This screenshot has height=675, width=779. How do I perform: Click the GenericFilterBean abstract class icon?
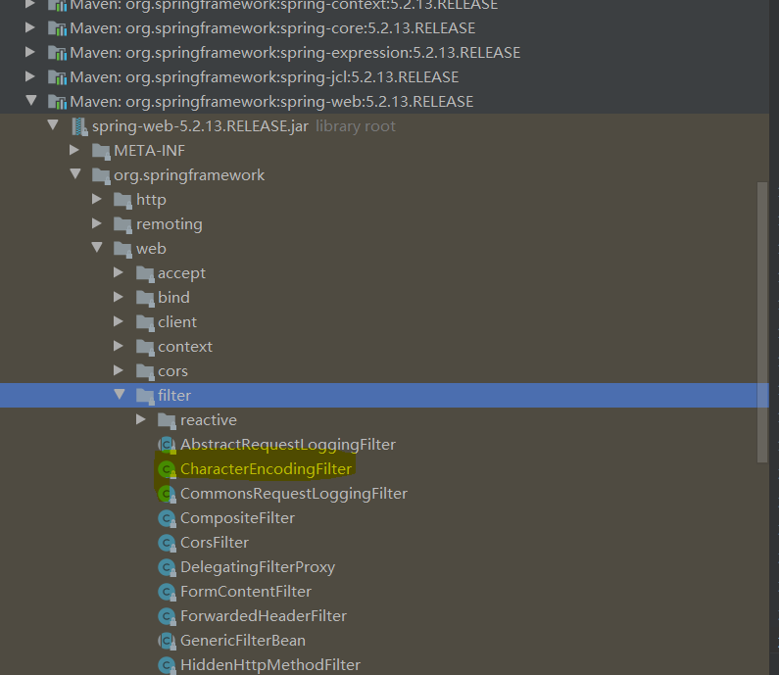(167, 642)
